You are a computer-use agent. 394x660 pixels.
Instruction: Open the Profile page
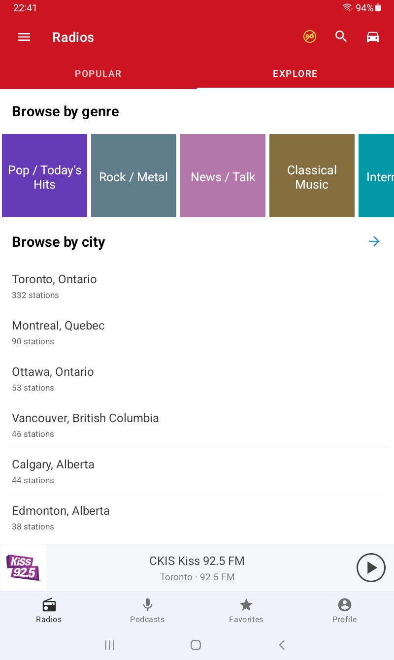point(344,611)
